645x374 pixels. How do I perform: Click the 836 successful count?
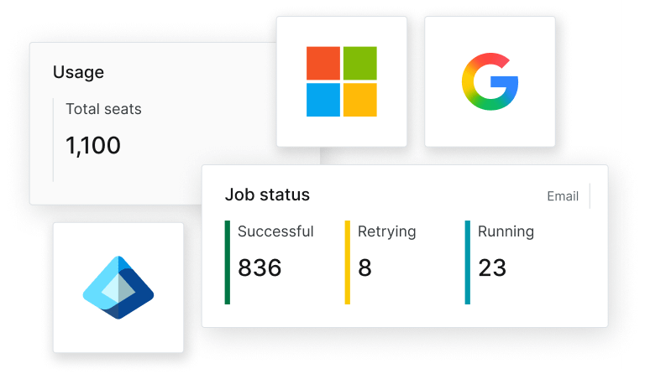point(260,268)
